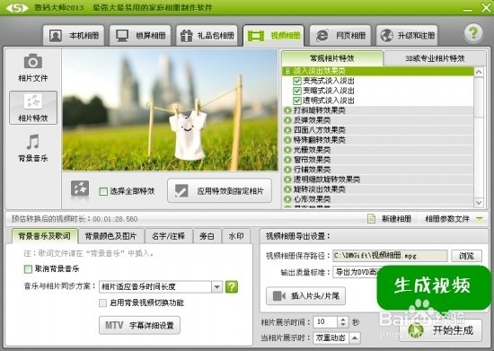This screenshot has width=494, height=351.
Task: Switch to 本机相册 tab
Action: pyautogui.click(x=74, y=36)
